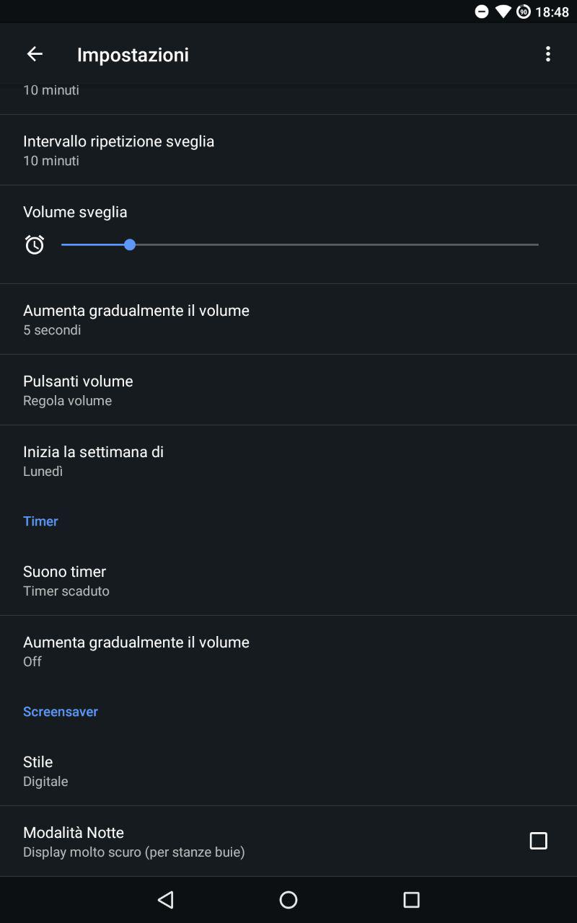This screenshot has height=923, width=577.
Task: Open the three-dot overflow menu
Action: (548, 54)
